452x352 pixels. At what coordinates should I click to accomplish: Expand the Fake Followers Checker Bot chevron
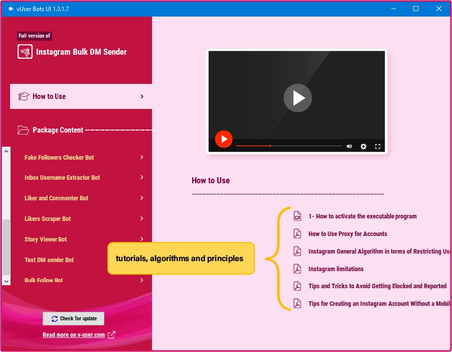[142, 157]
